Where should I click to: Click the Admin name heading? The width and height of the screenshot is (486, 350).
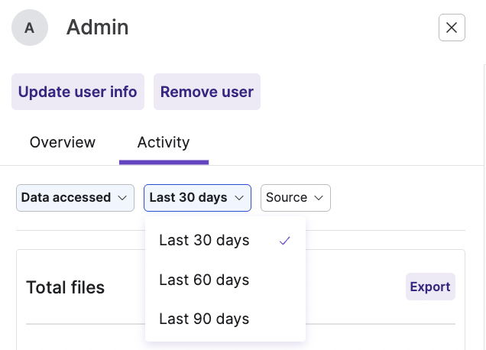[x=97, y=28]
